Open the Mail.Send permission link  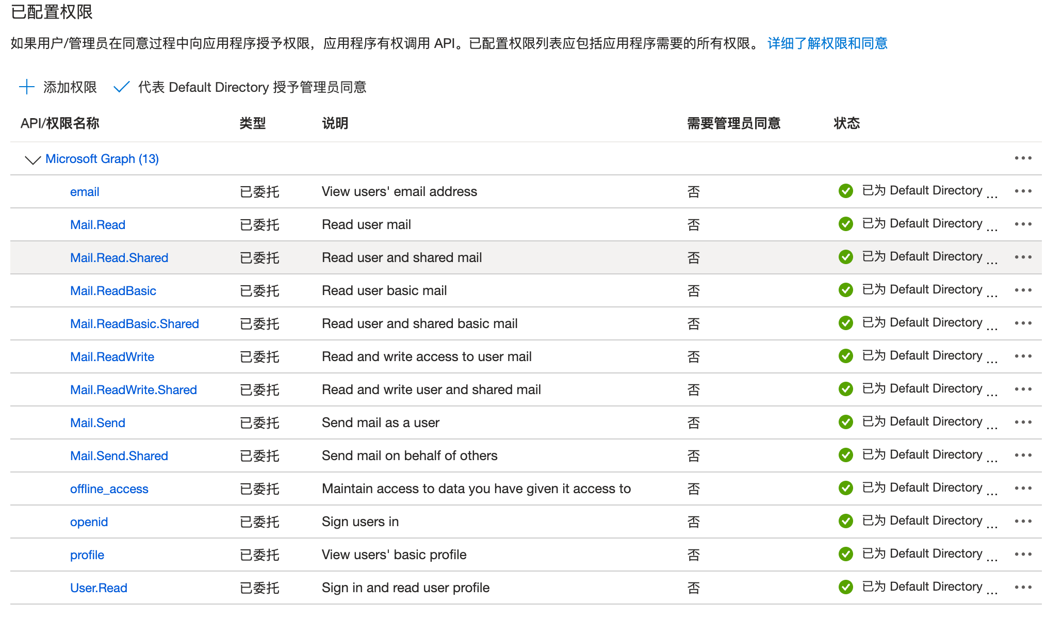coord(97,423)
